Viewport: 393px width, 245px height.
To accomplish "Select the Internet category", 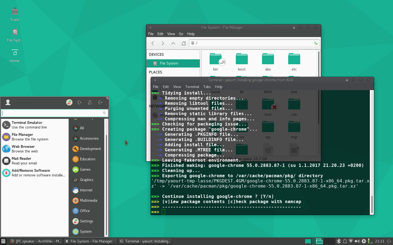I will 87,190.
